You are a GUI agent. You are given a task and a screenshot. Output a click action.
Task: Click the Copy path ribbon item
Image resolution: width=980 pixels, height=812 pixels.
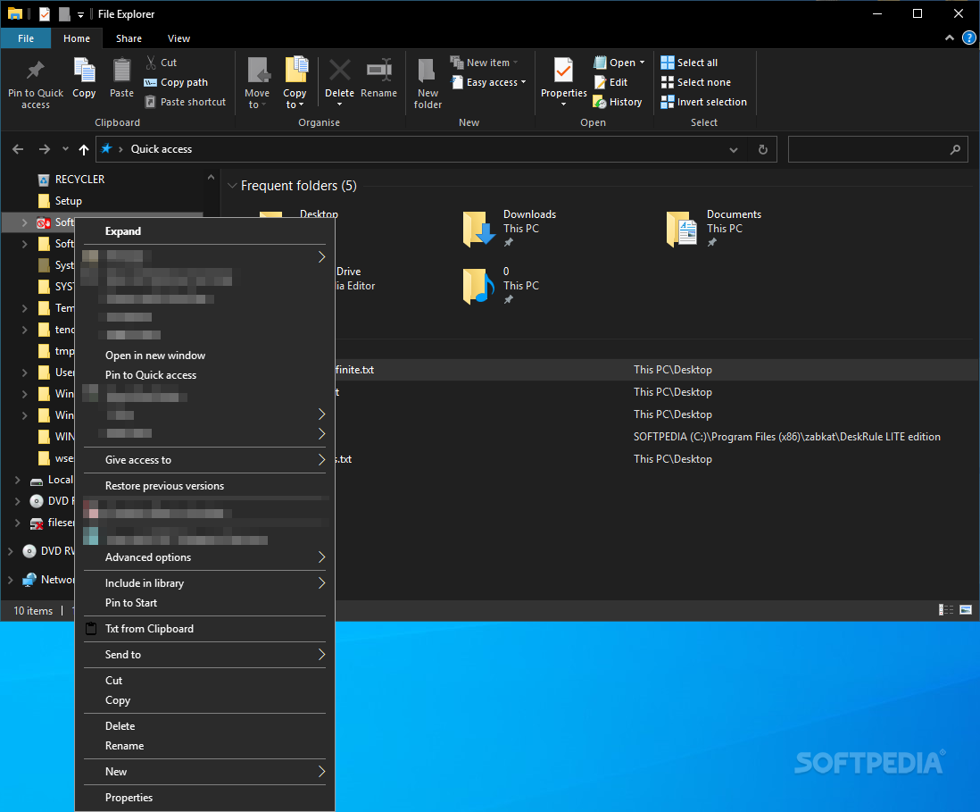coord(176,82)
